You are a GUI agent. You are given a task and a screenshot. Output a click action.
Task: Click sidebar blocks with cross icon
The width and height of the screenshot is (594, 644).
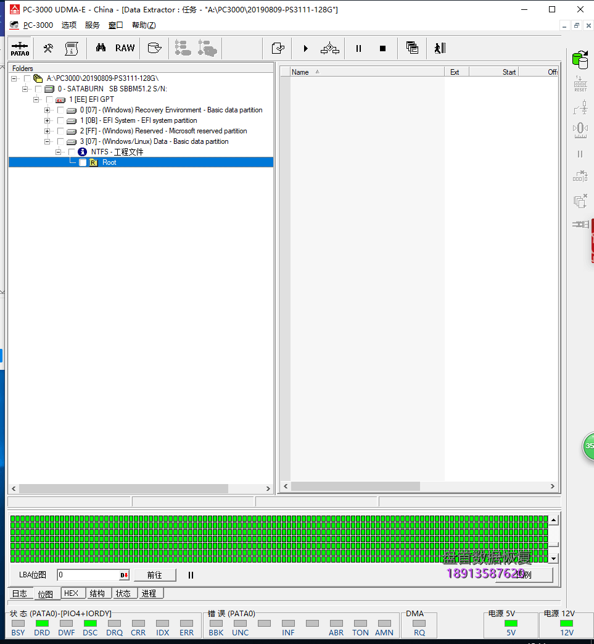[x=580, y=177]
